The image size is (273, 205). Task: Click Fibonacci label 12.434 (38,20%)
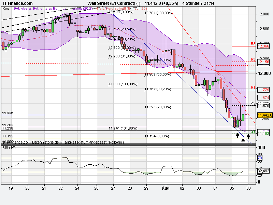coord(122,39)
